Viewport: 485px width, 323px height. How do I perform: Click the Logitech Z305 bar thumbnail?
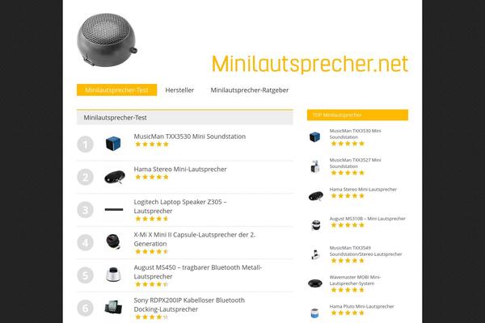coord(114,210)
